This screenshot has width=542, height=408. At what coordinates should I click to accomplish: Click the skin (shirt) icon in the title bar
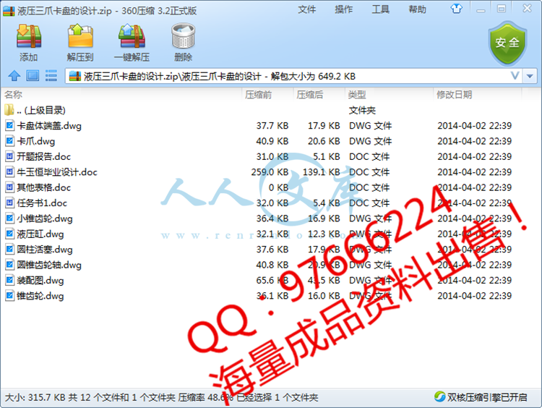pos(456,9)
